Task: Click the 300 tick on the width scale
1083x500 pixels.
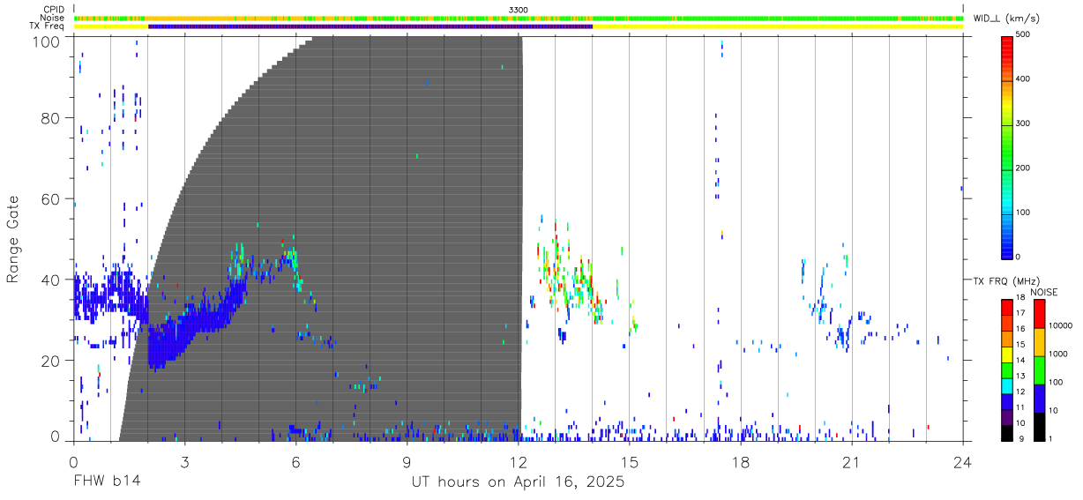Action: (x=1024, y=123)
